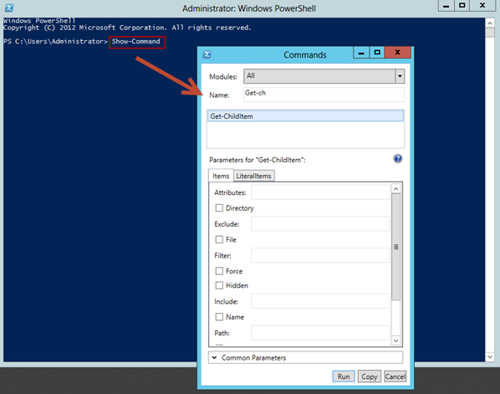Open the Modules dropdown list
This screenshot has height=394, width=500.
click(400, 76)
